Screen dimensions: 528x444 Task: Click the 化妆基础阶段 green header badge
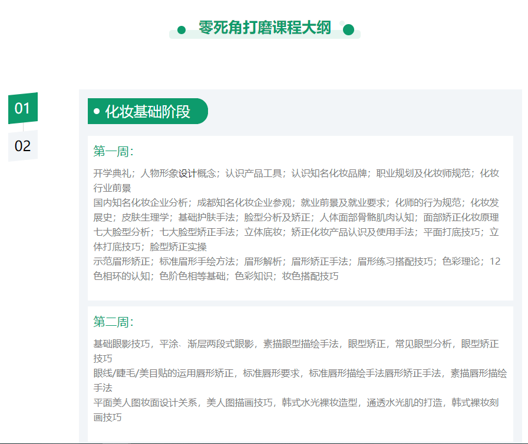(x=147, y=111)
